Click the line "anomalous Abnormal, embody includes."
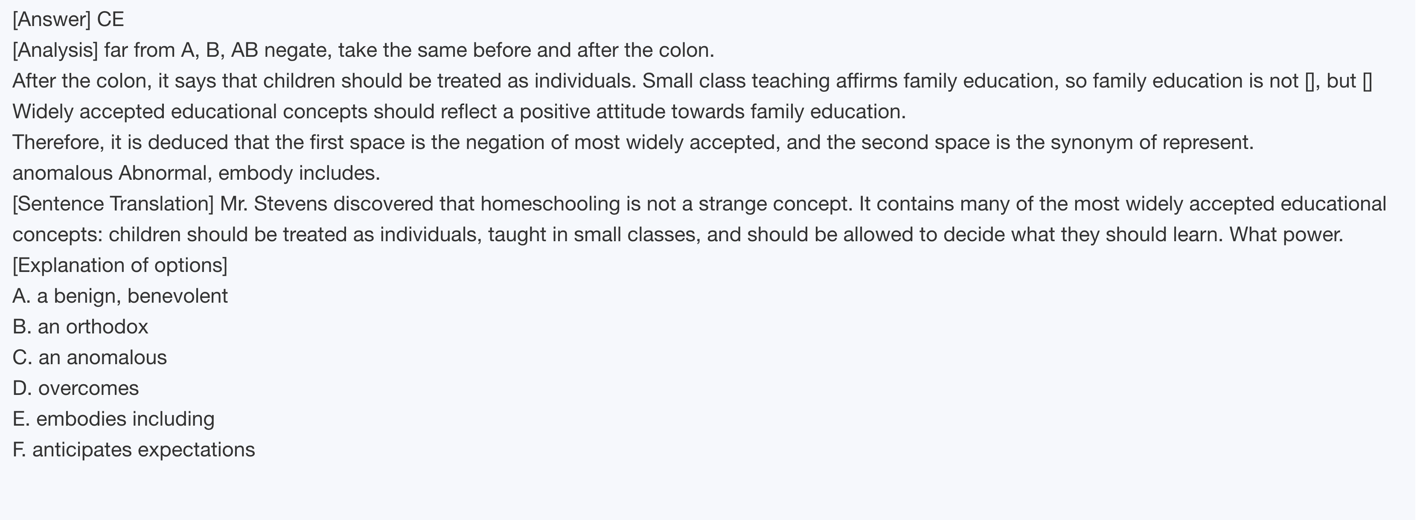The width and height of the screenshot is (1420, 520). pos(196,174)
